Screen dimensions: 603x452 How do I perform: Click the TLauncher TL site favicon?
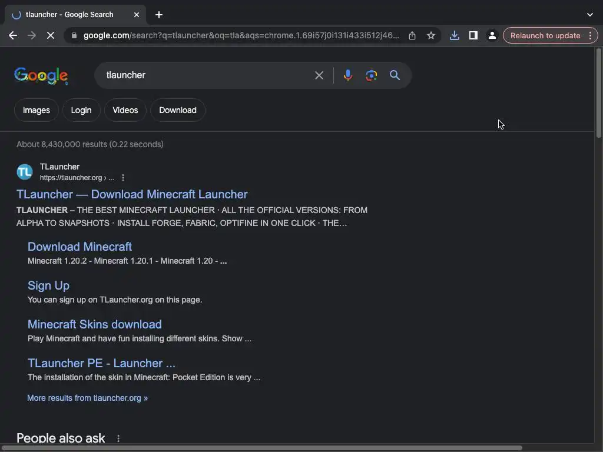point(25,172)
